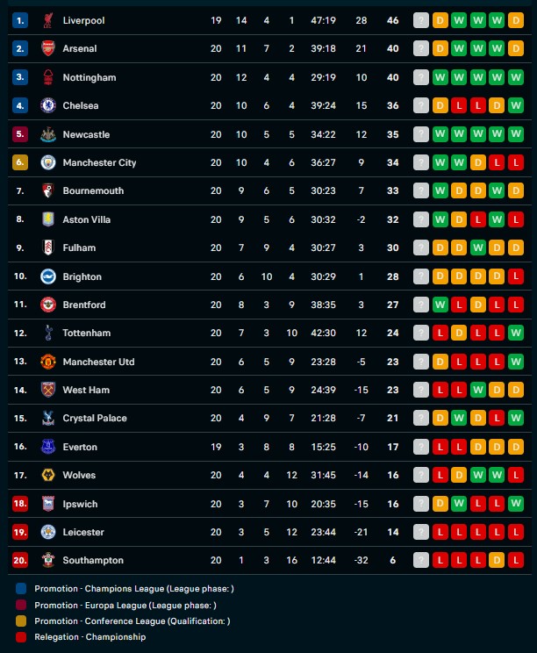The height and width of the screenshot is (653, 537).
Task: Open the Nottingham team link
Action: [x=89, y=77]
